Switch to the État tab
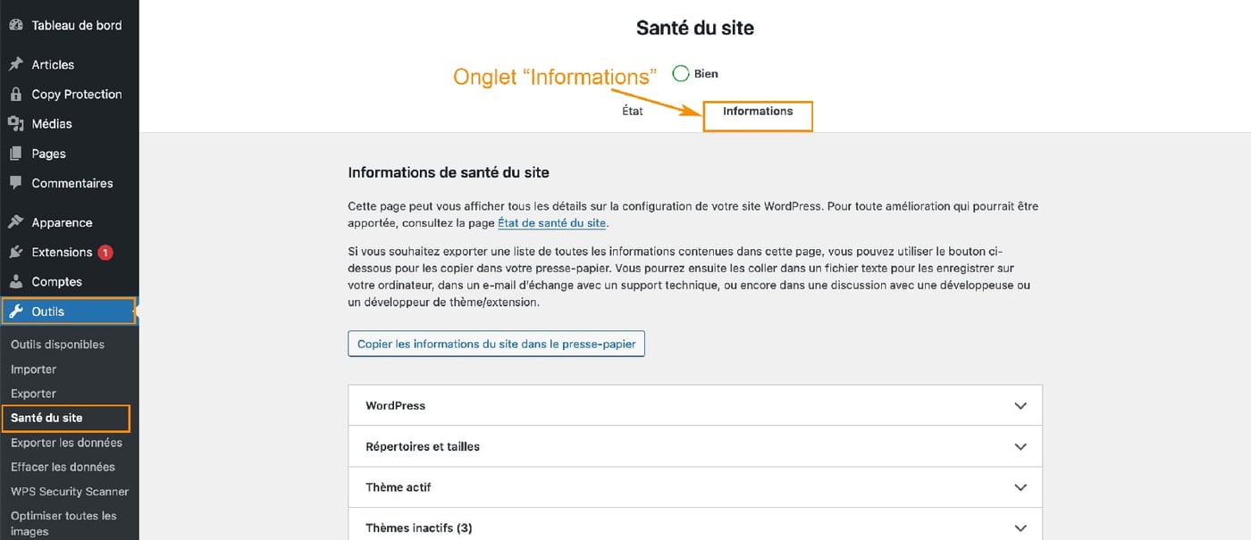Image resolution: width=1251 pixels, height=540 pixels. 633,111
